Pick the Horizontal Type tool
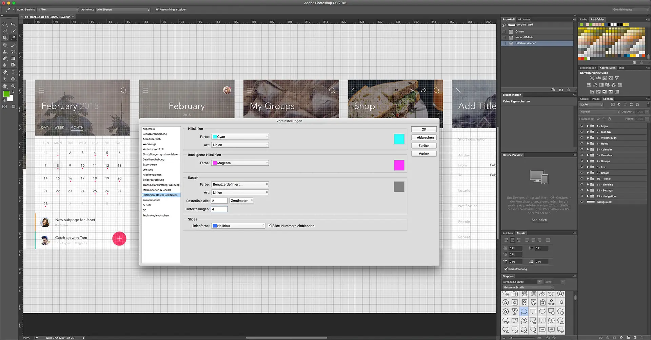Screen dimensions: 651x340 tap(13, 72)
